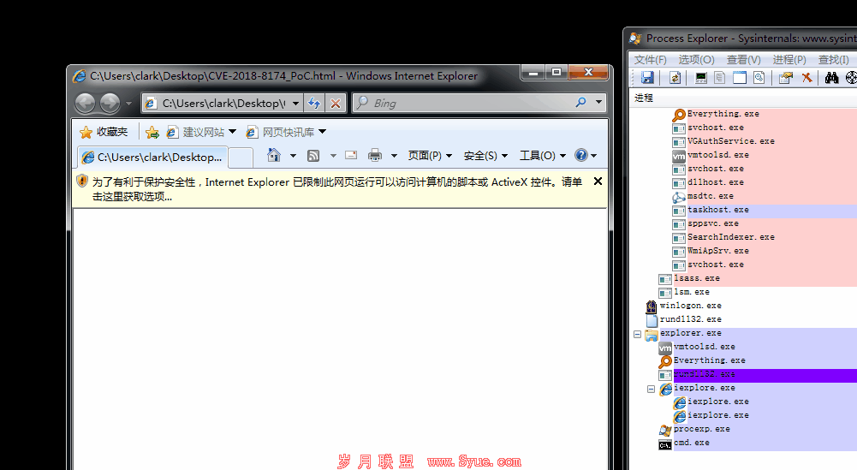857x470 pixels.
Task: Collapse explorer.exe tree node
Action: (x=637, y=334)
